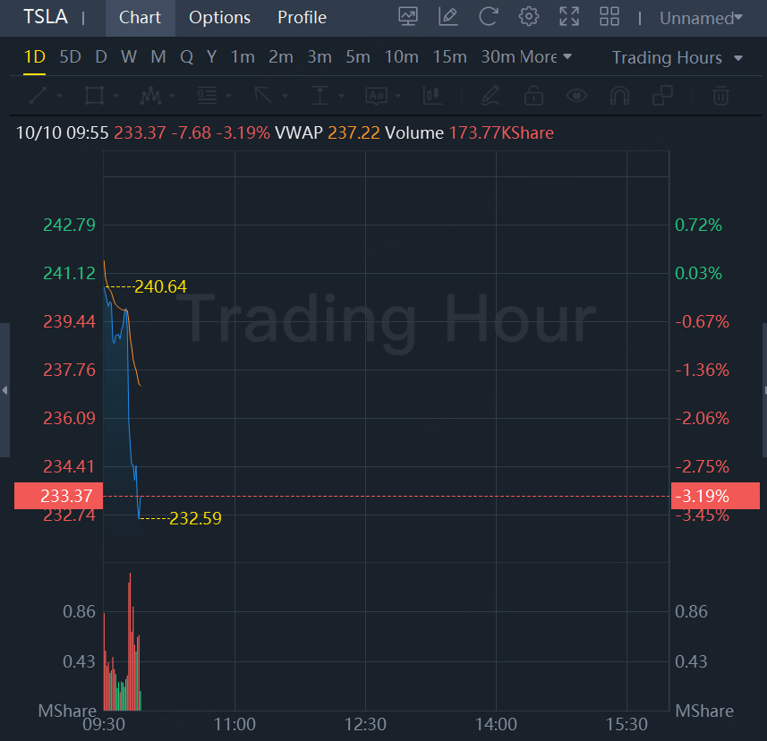Select the text annotation tool
Image resolution: width=767 pixels, height=741 pixels.
(376, 96)
